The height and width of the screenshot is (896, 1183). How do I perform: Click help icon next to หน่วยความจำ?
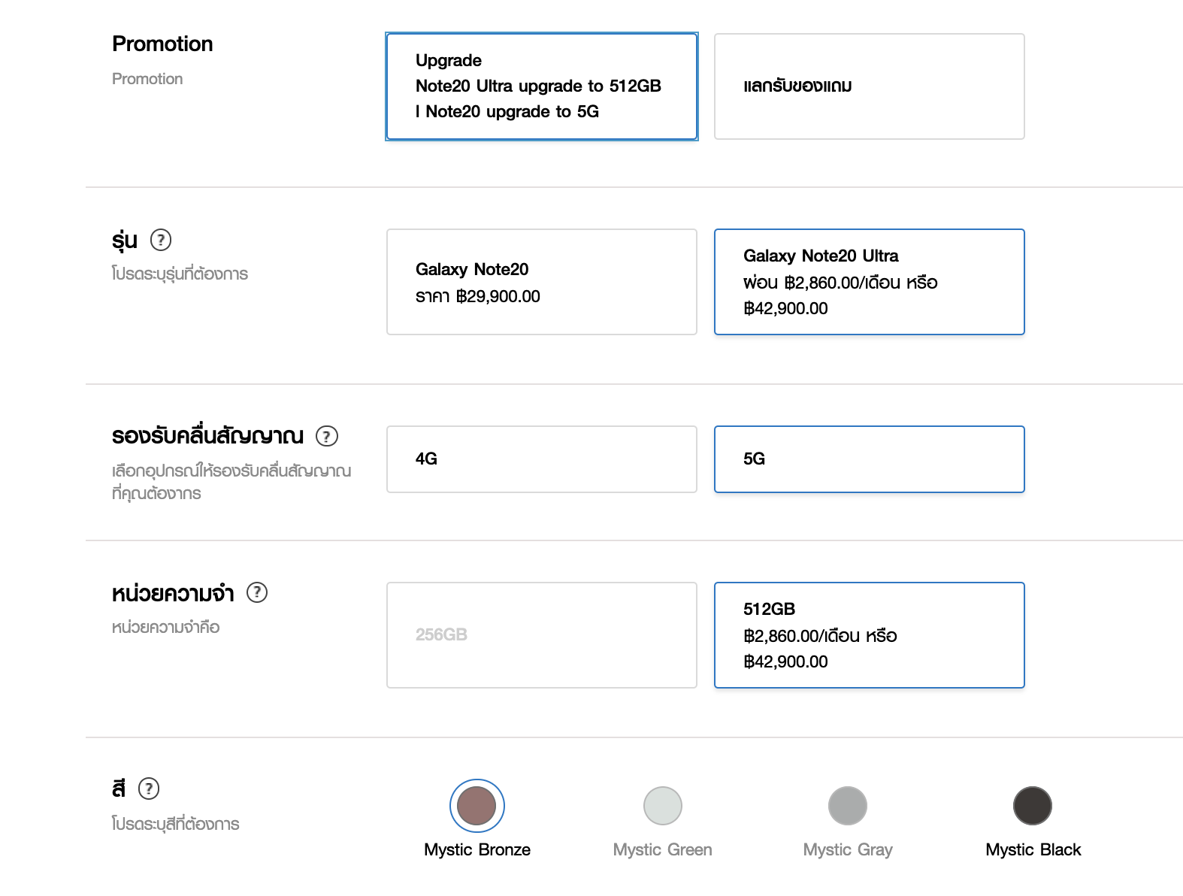click(257, 592)
